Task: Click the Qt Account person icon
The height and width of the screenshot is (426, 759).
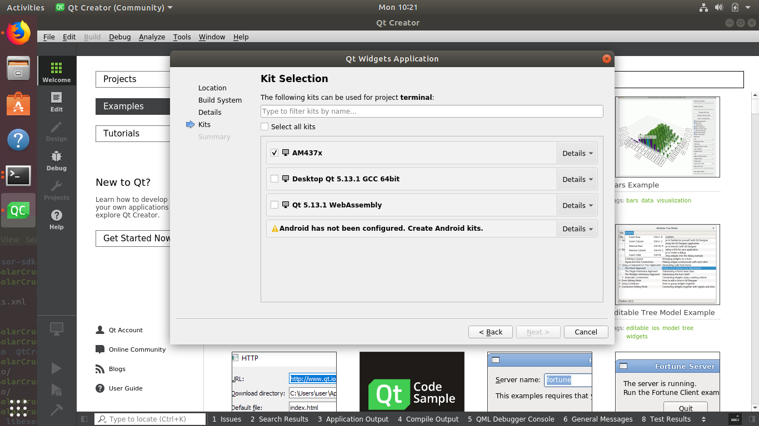Action: 100,329
